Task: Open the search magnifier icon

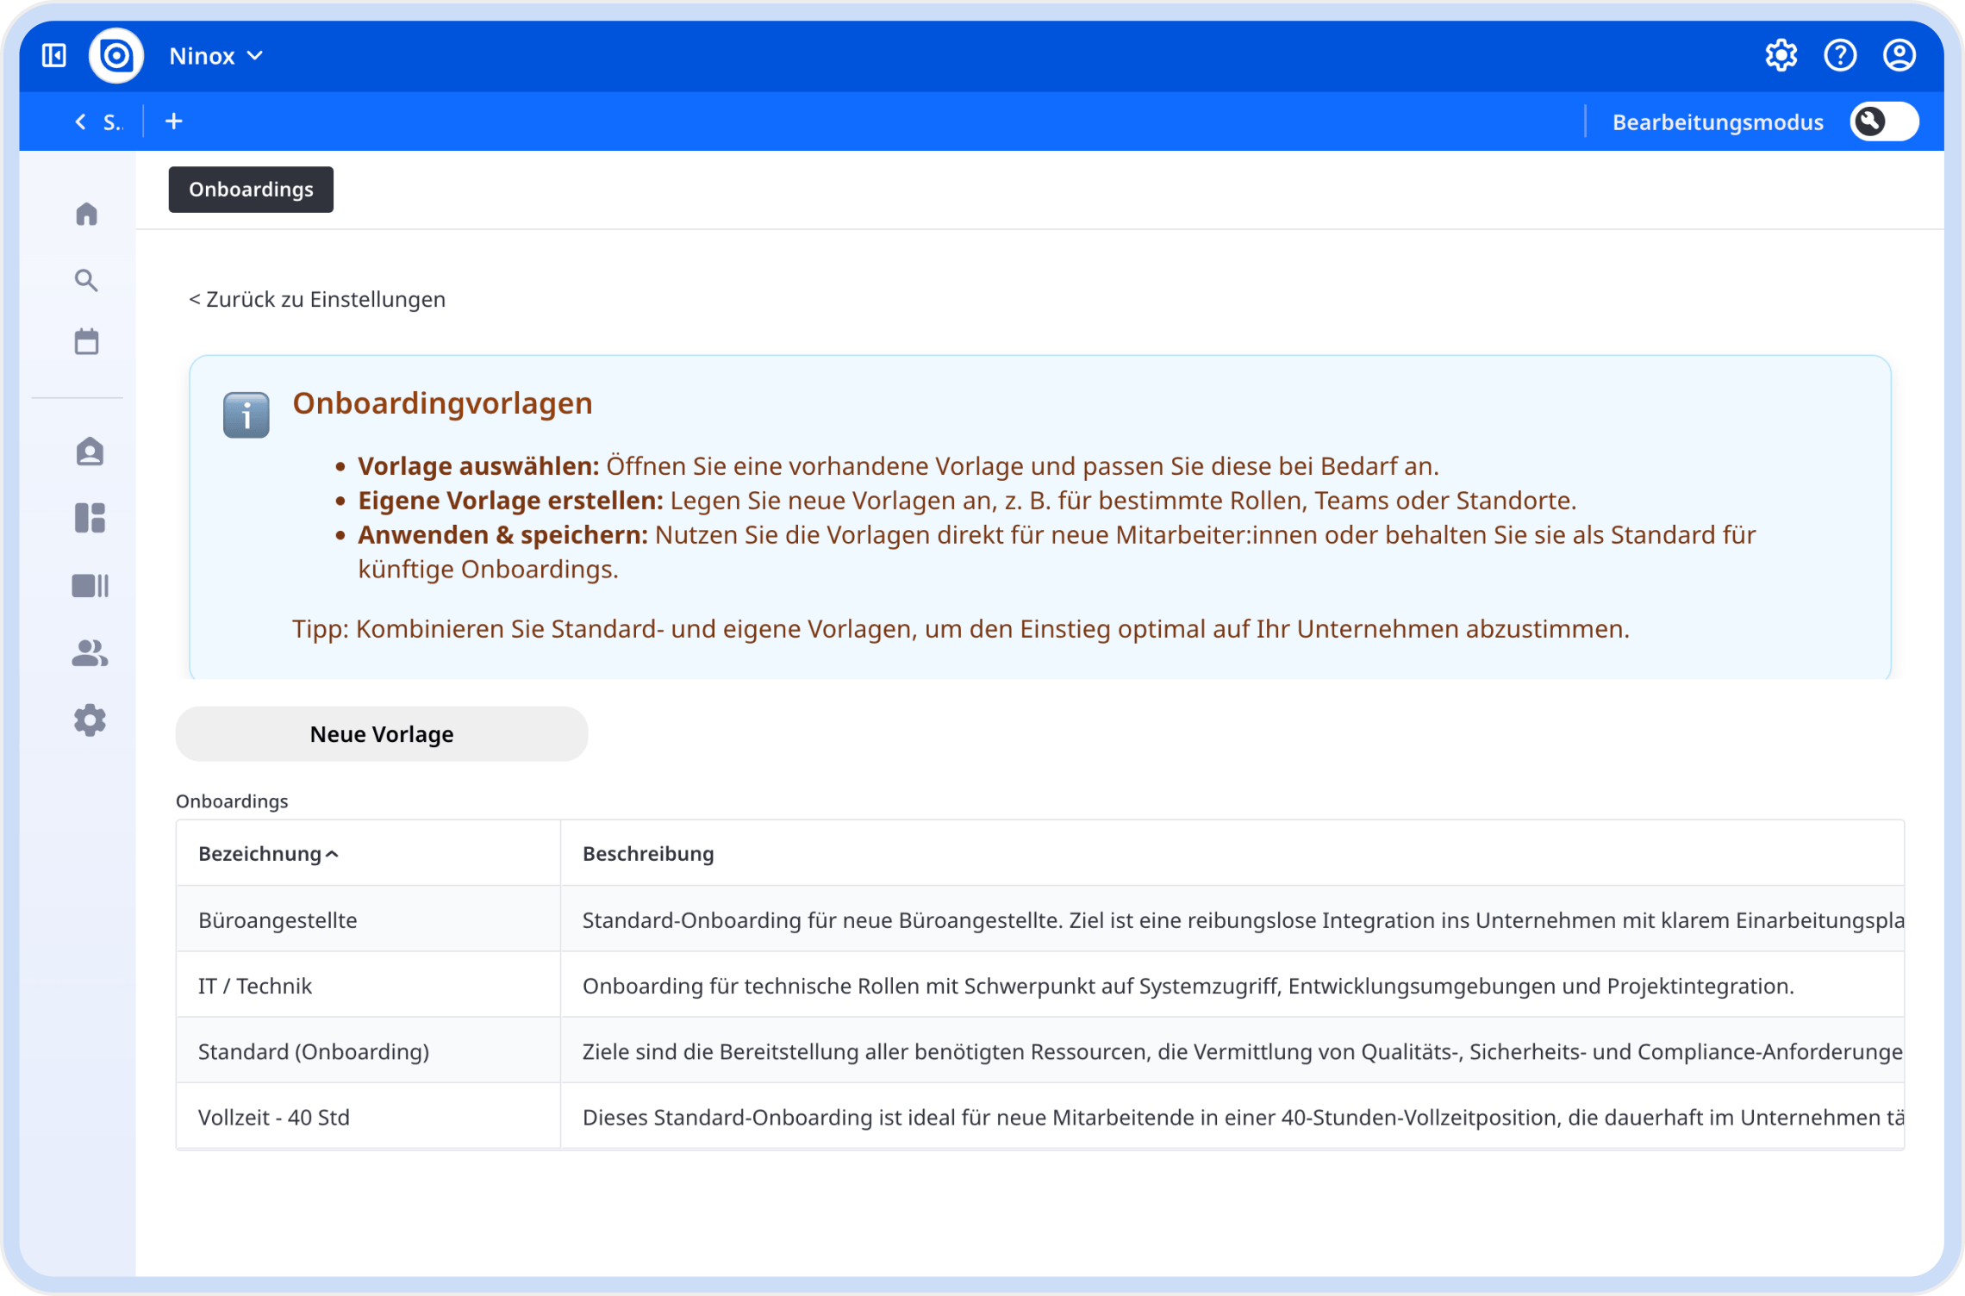Action: click(x=86, y=280)
